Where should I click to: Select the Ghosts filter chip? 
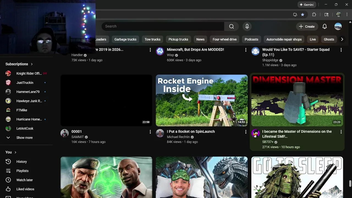coord(329,39)
